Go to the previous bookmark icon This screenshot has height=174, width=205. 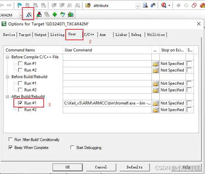click(x=28, y=5)
